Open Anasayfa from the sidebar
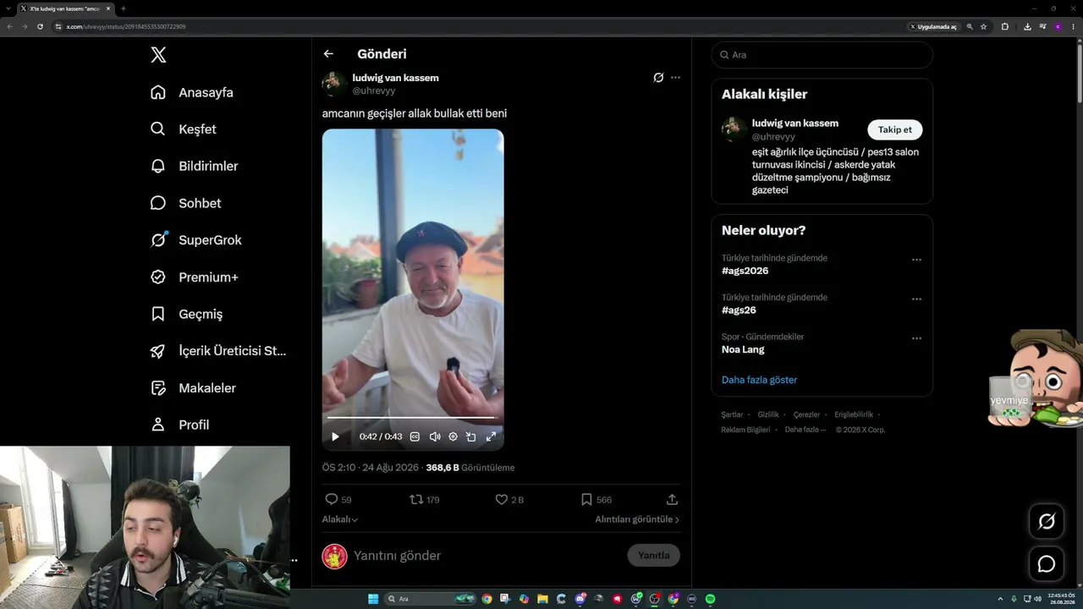The width and height of the screenshot is (1083, 609). click(192, 92)
